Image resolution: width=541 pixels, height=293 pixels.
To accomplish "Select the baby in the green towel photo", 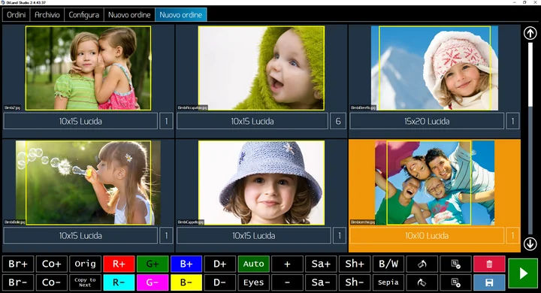I will coord(261,68).
